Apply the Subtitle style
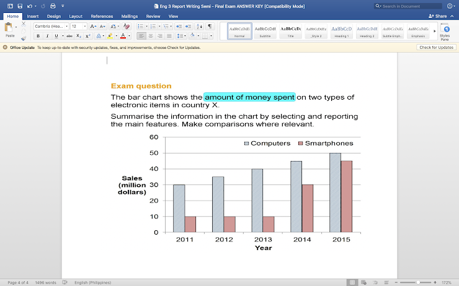459x286 pixels. tap(265, 31)
